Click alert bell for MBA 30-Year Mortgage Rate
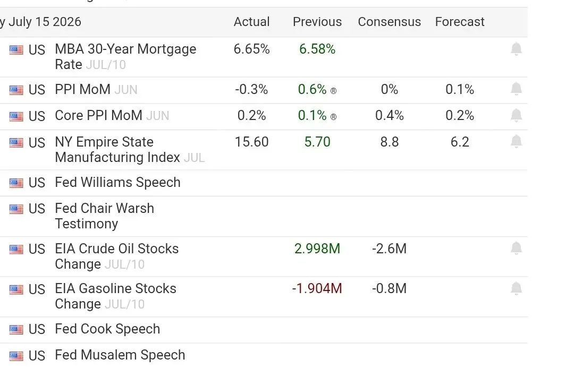Image resolution: width=574 pixels, height=368 pixels. coord(516,49)
